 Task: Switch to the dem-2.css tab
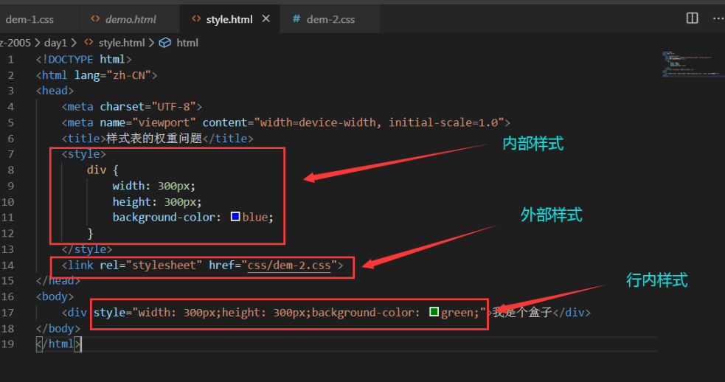330,19
